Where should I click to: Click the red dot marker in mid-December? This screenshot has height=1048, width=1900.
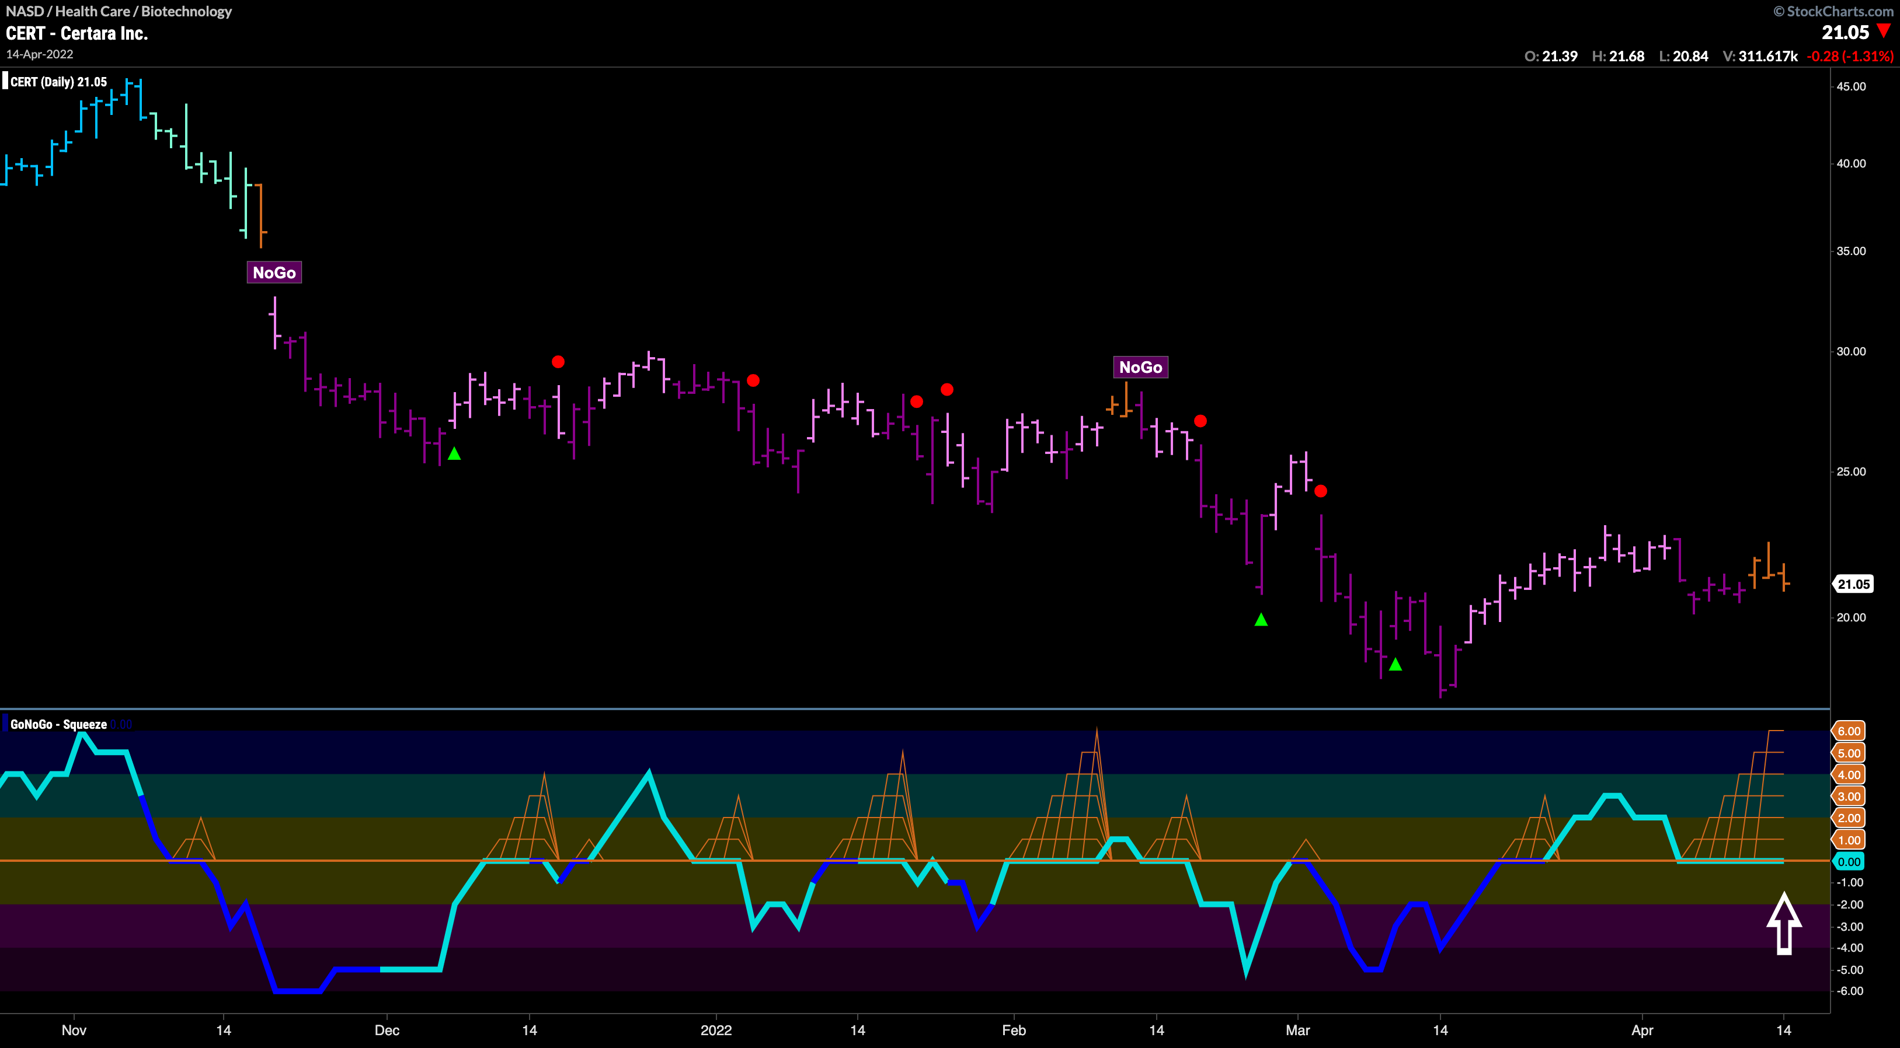pos(558,362)
